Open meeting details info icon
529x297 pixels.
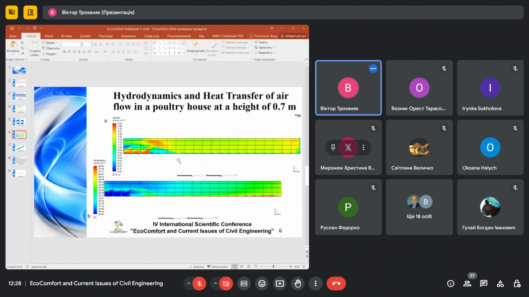451,284
